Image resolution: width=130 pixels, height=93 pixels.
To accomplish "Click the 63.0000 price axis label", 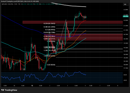I will click(126, 10).
